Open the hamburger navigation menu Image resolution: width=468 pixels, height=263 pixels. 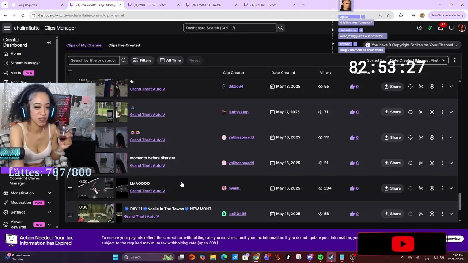[7, 28]
